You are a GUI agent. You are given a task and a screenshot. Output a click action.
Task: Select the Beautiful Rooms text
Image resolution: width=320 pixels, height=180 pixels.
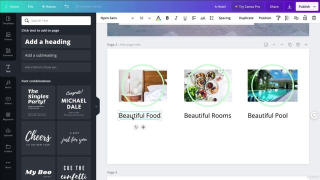pos(207,115)
